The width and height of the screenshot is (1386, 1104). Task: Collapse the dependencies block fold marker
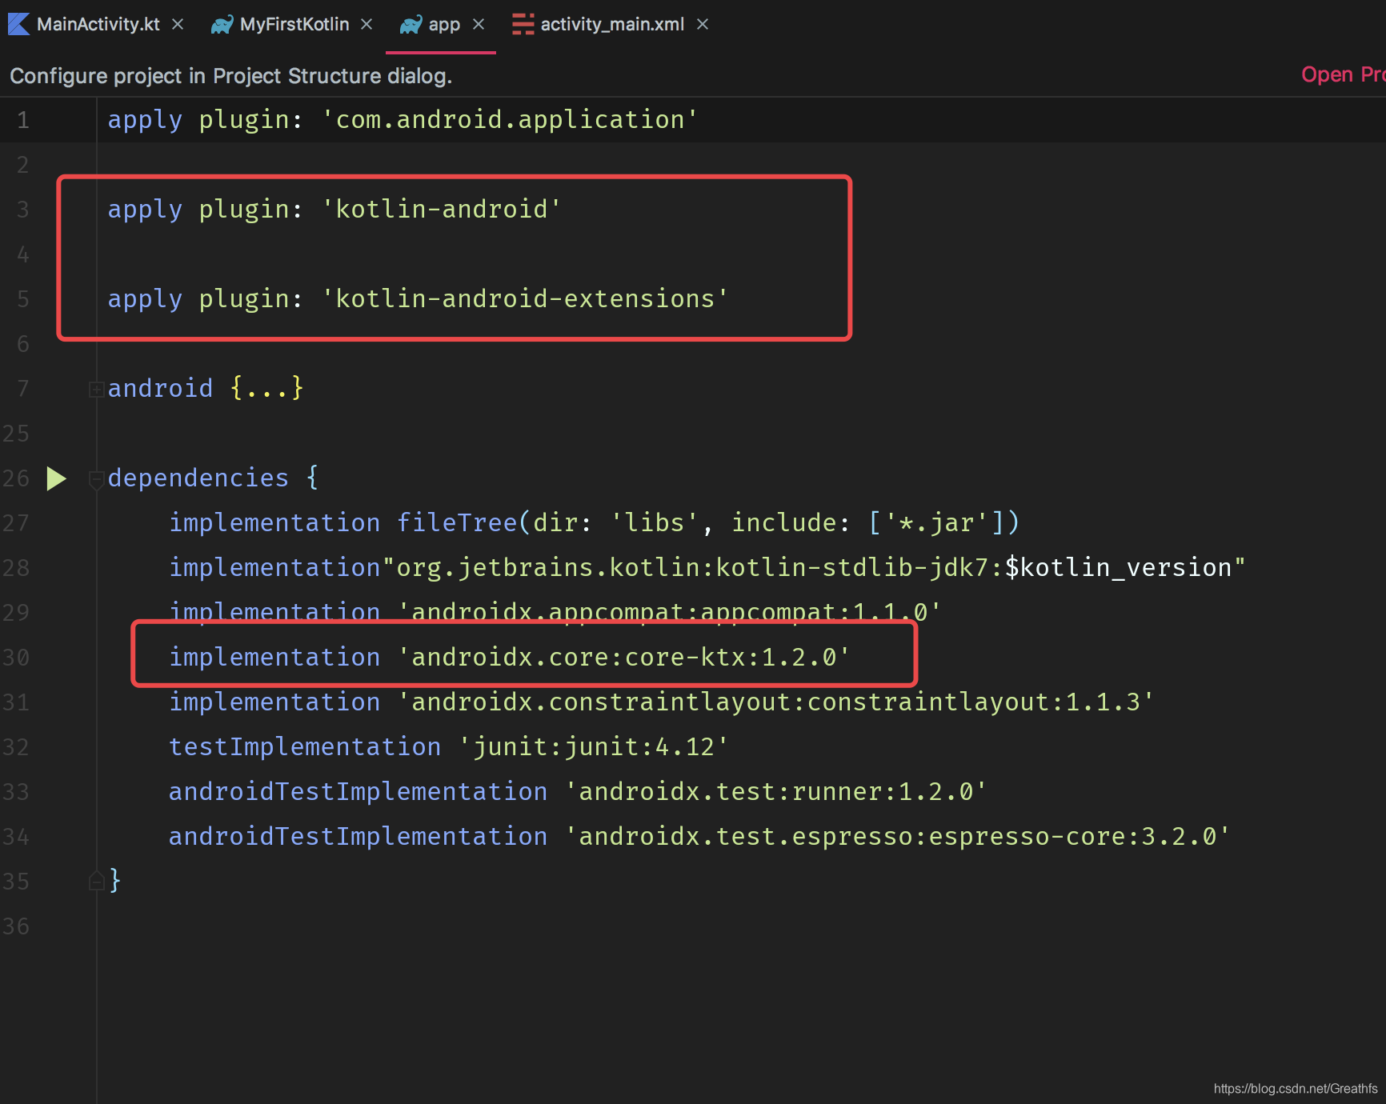click(96, 479)
